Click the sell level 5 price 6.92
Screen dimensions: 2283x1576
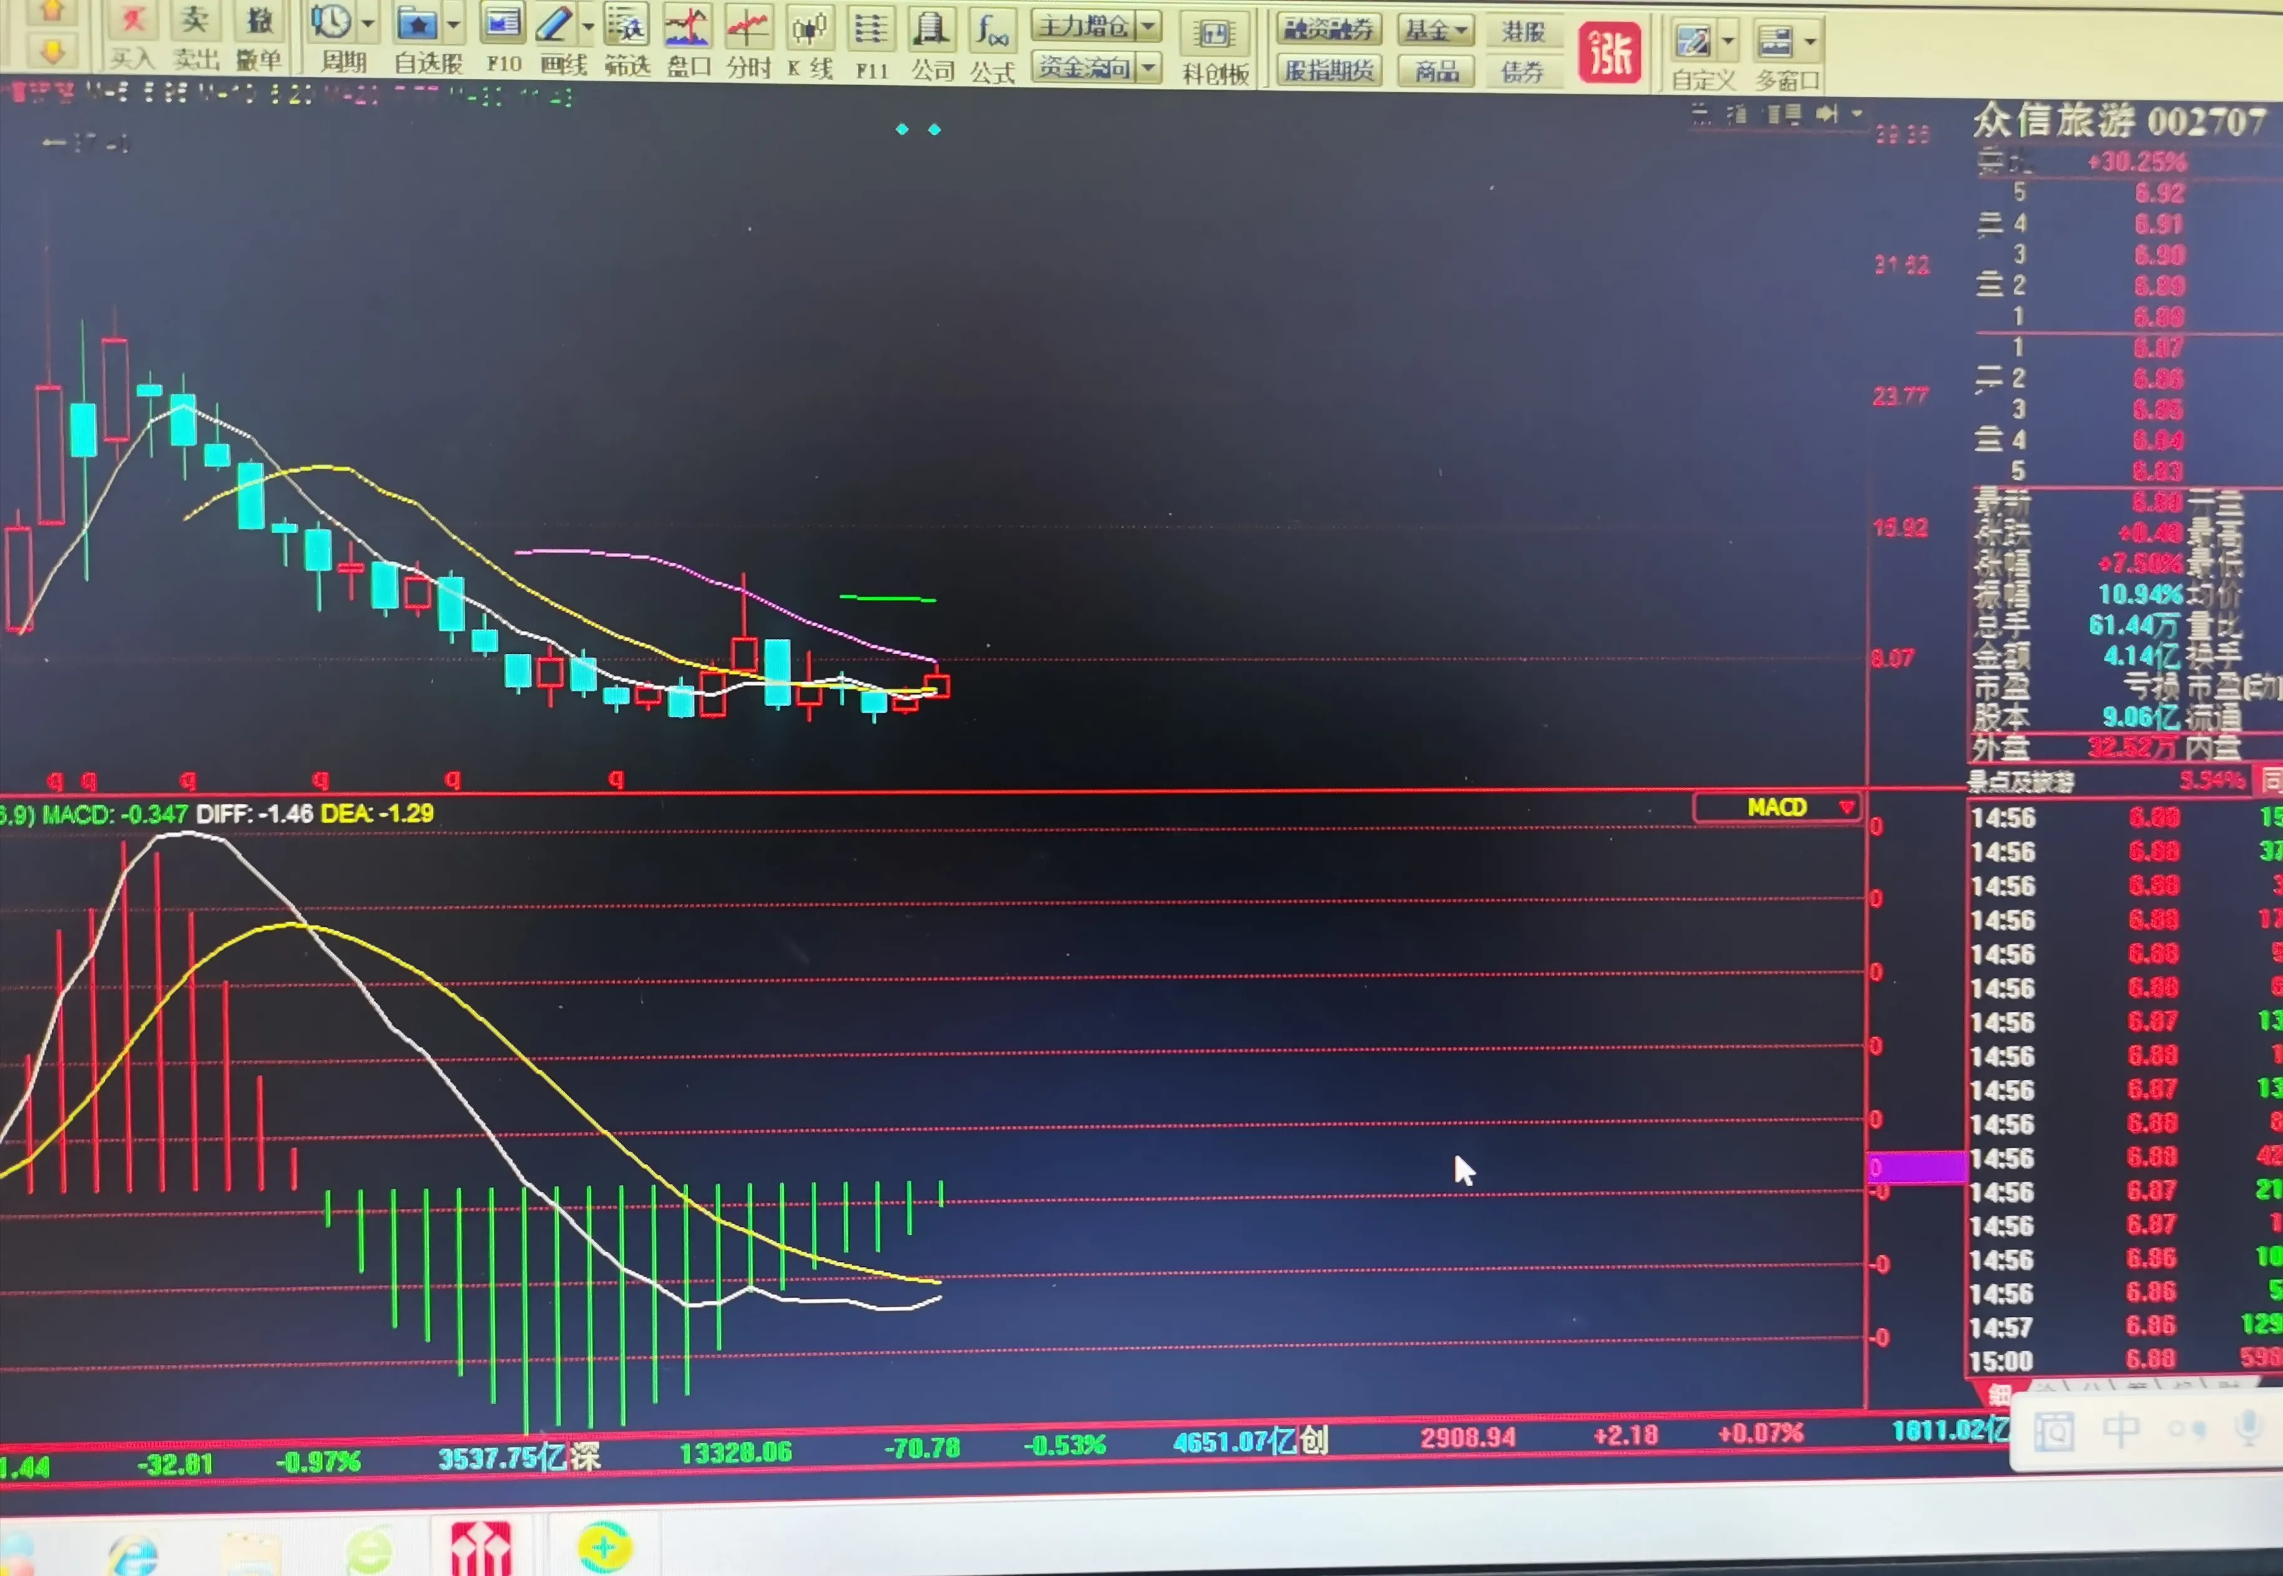point(2158,193)
